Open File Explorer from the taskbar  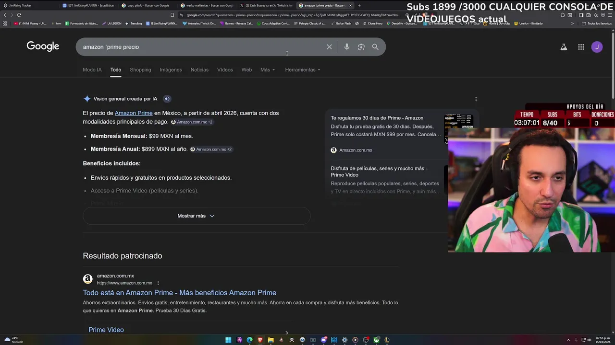[271, 340]
